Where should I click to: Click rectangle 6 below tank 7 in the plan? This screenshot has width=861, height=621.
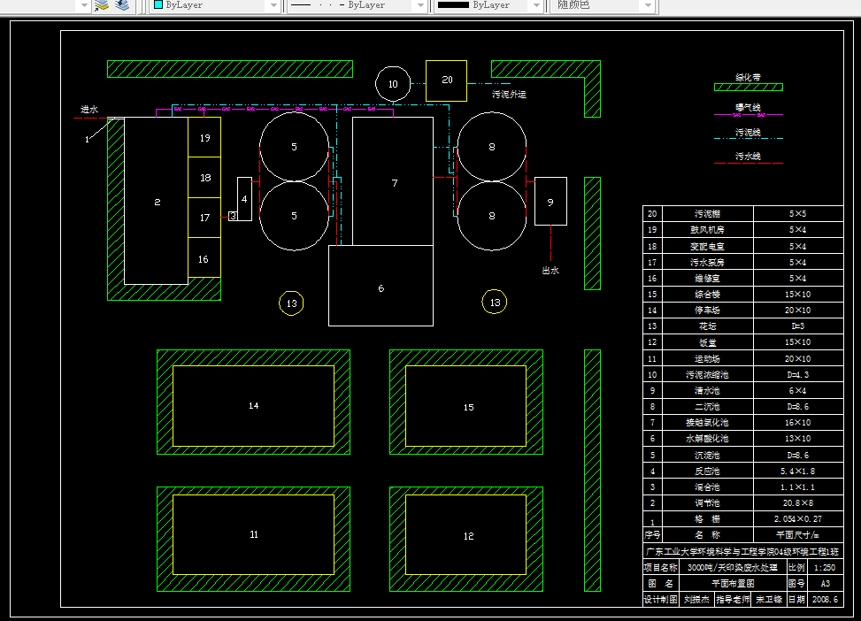381,286
